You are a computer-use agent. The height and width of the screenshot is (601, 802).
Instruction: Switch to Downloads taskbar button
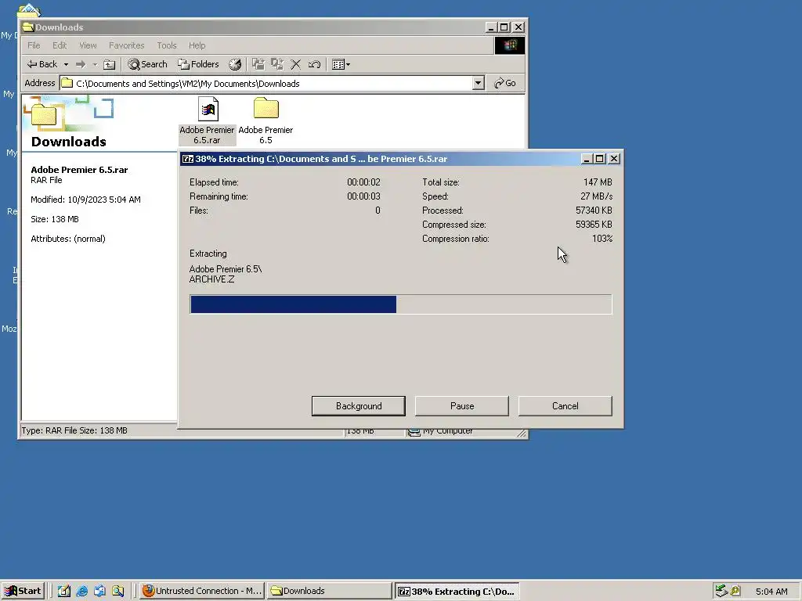330,591
